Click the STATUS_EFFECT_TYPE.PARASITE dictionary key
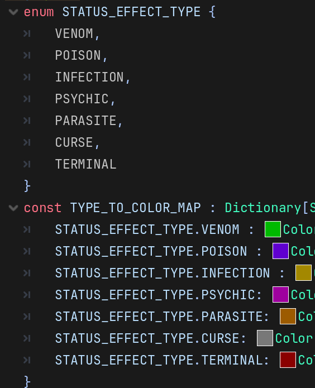 (159, 317)
